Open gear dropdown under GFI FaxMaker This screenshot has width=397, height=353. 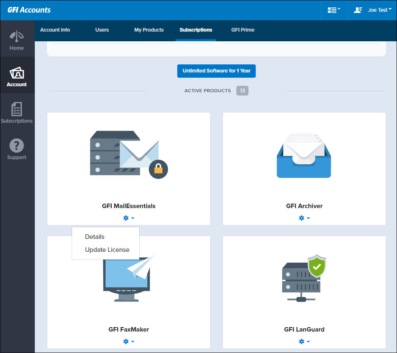(x=128, y=342)
